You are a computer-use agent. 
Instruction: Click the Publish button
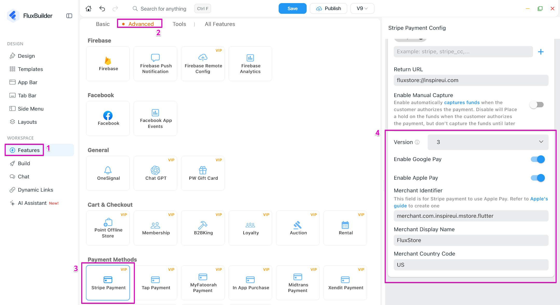click(x=328, y=9)
